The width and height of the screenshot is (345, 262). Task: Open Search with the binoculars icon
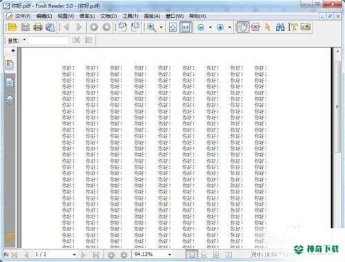(280, 28)
